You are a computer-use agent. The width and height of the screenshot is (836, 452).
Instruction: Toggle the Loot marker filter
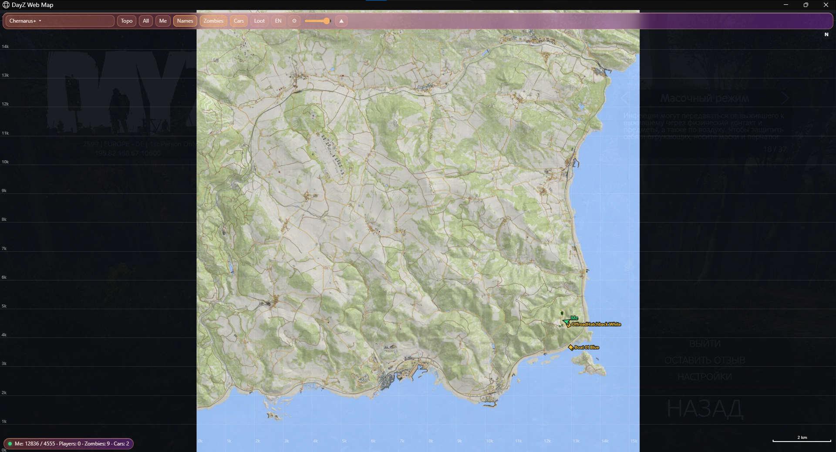tap(260, 21)
